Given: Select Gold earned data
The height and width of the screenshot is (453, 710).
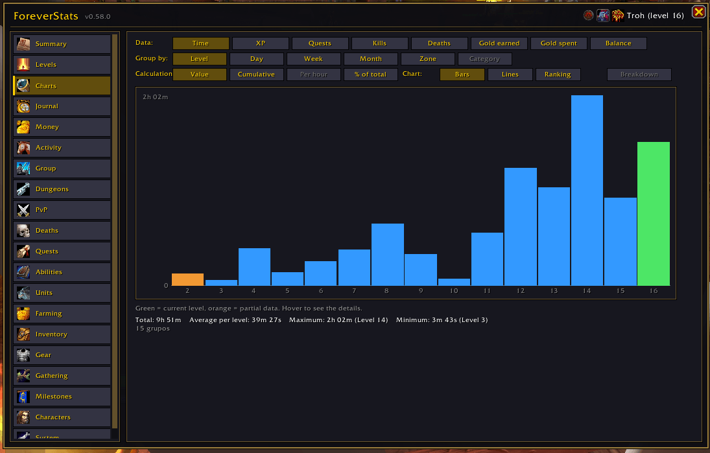Looking at the screenshot, I should pos(499,43).
